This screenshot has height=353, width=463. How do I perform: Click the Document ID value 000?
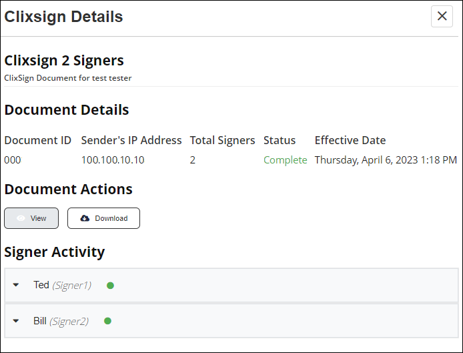(x=13, y=160)
